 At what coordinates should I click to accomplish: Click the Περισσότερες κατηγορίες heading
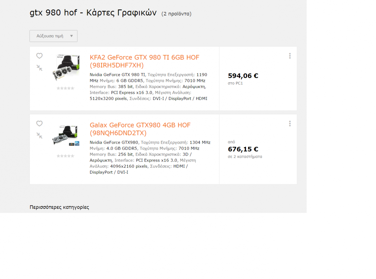(59, 207)
